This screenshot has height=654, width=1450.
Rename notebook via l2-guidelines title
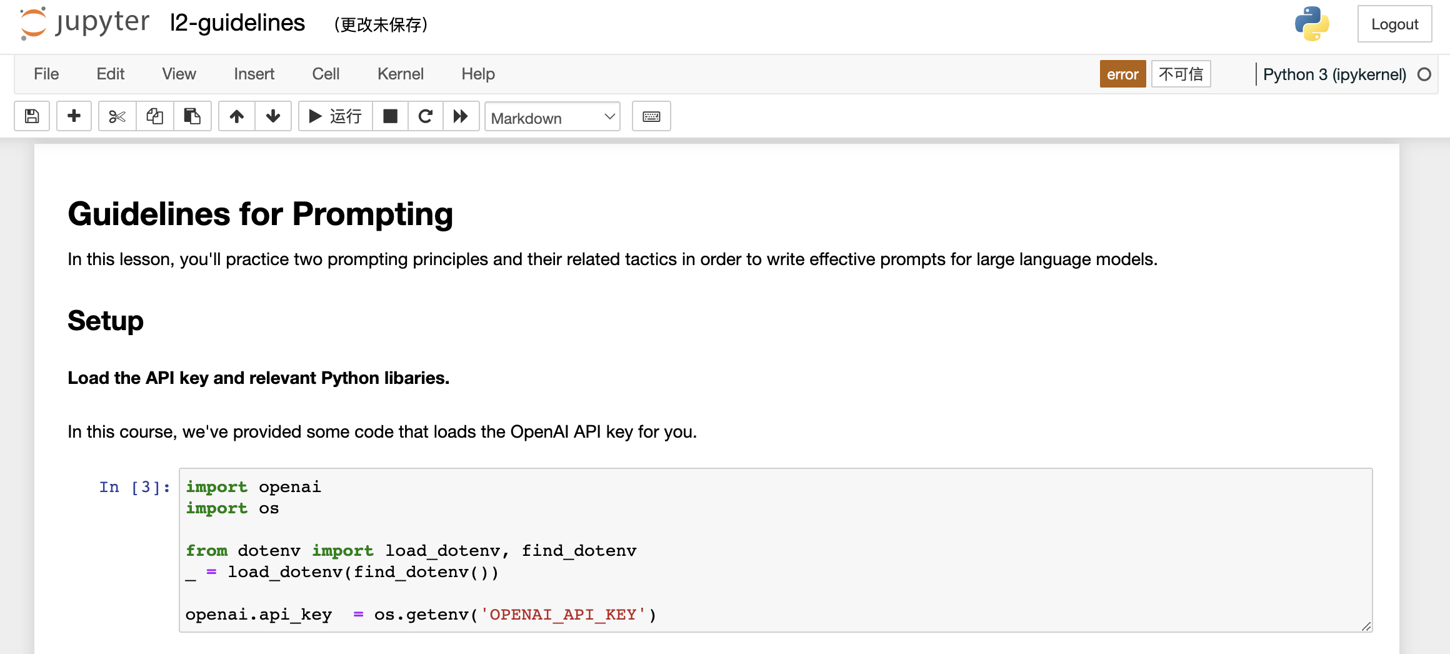(237, 23)
